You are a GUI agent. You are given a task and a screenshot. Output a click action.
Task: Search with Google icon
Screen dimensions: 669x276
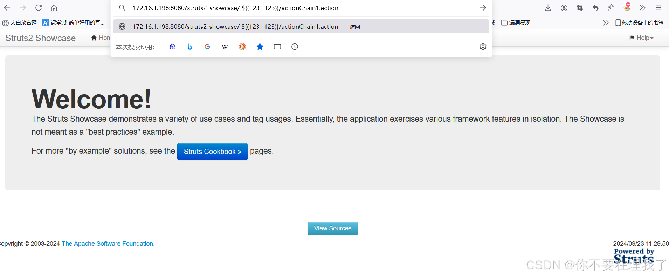pyautogui.click(x=207, y=47)
